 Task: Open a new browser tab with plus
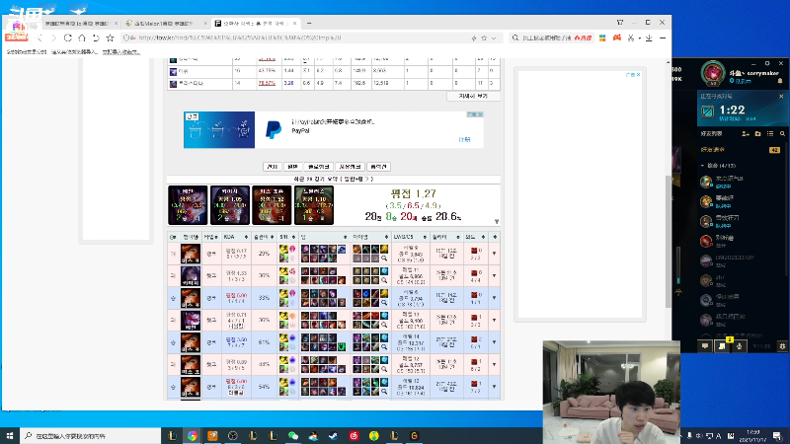click(x=309, y=23)
